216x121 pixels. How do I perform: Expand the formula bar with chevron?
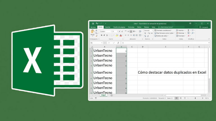pos(209,43)
